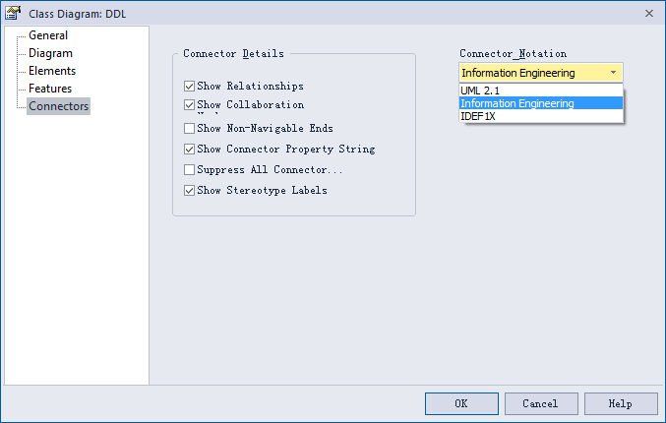Viewport: 666px width, 423px height.
Task: Open Help for this dialog
Action: click(621, 403)
